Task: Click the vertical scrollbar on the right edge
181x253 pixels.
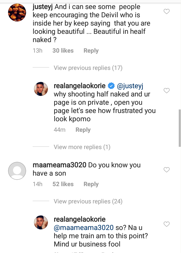Action: (x=179, y=128)
